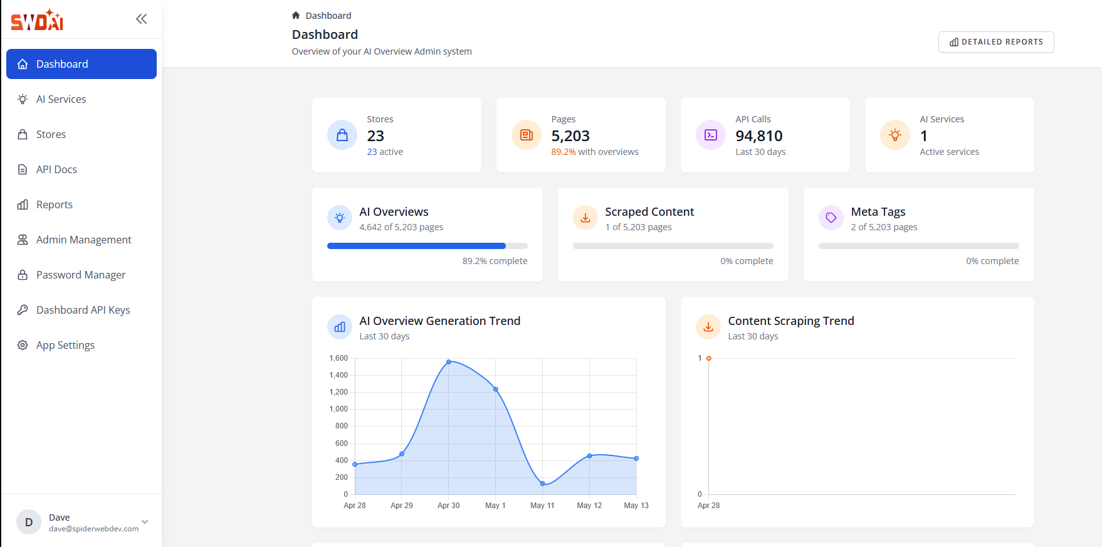
Task: Open Admin Management page
Action: (83, 240)
